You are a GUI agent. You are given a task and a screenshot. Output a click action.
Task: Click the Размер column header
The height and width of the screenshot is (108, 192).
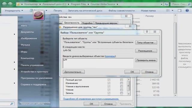(149, 16)
